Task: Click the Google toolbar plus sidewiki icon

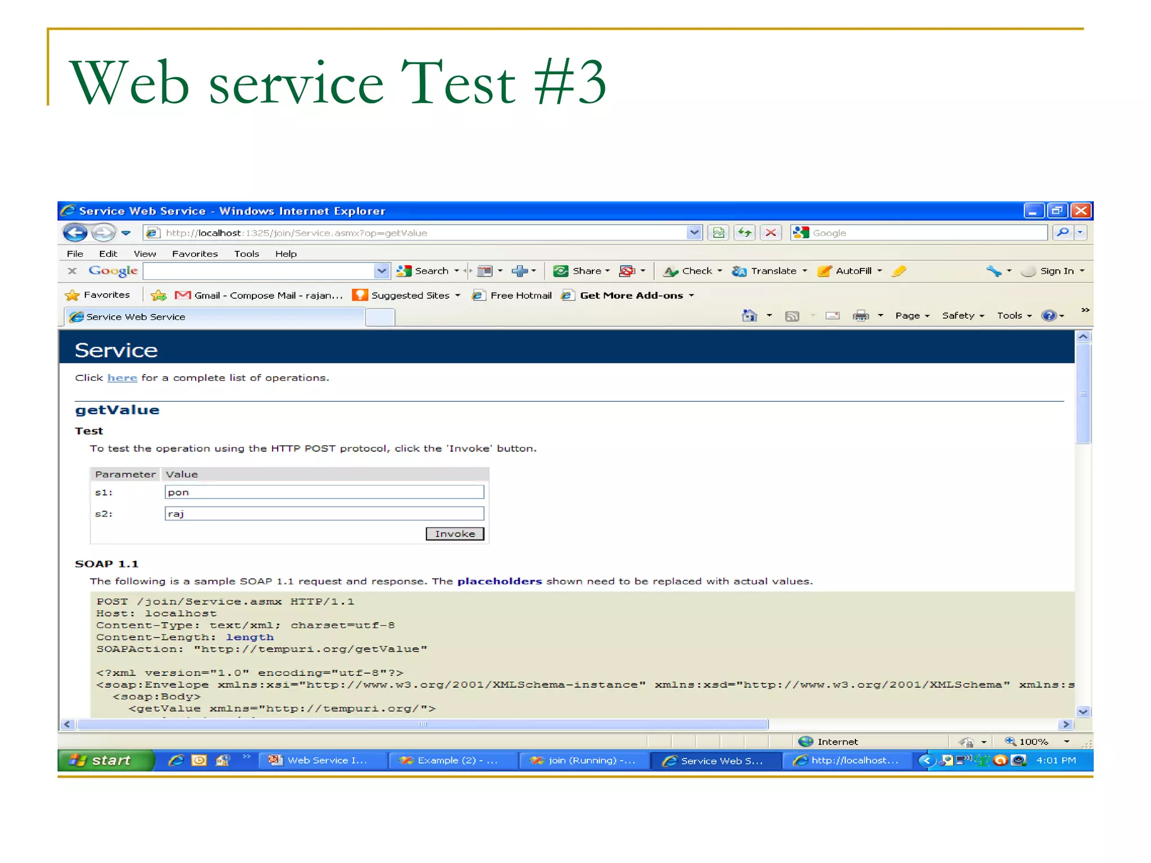Action: coord(519,271)
